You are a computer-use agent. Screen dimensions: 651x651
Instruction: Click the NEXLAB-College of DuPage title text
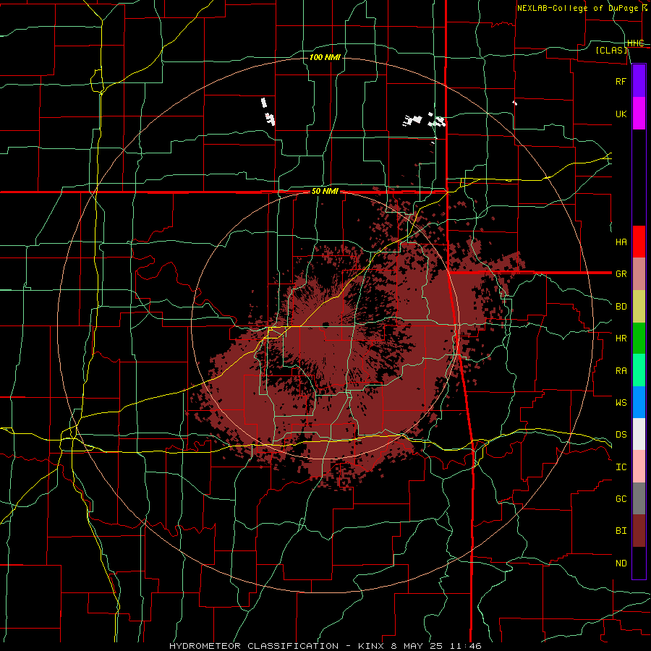pos(577,8)
